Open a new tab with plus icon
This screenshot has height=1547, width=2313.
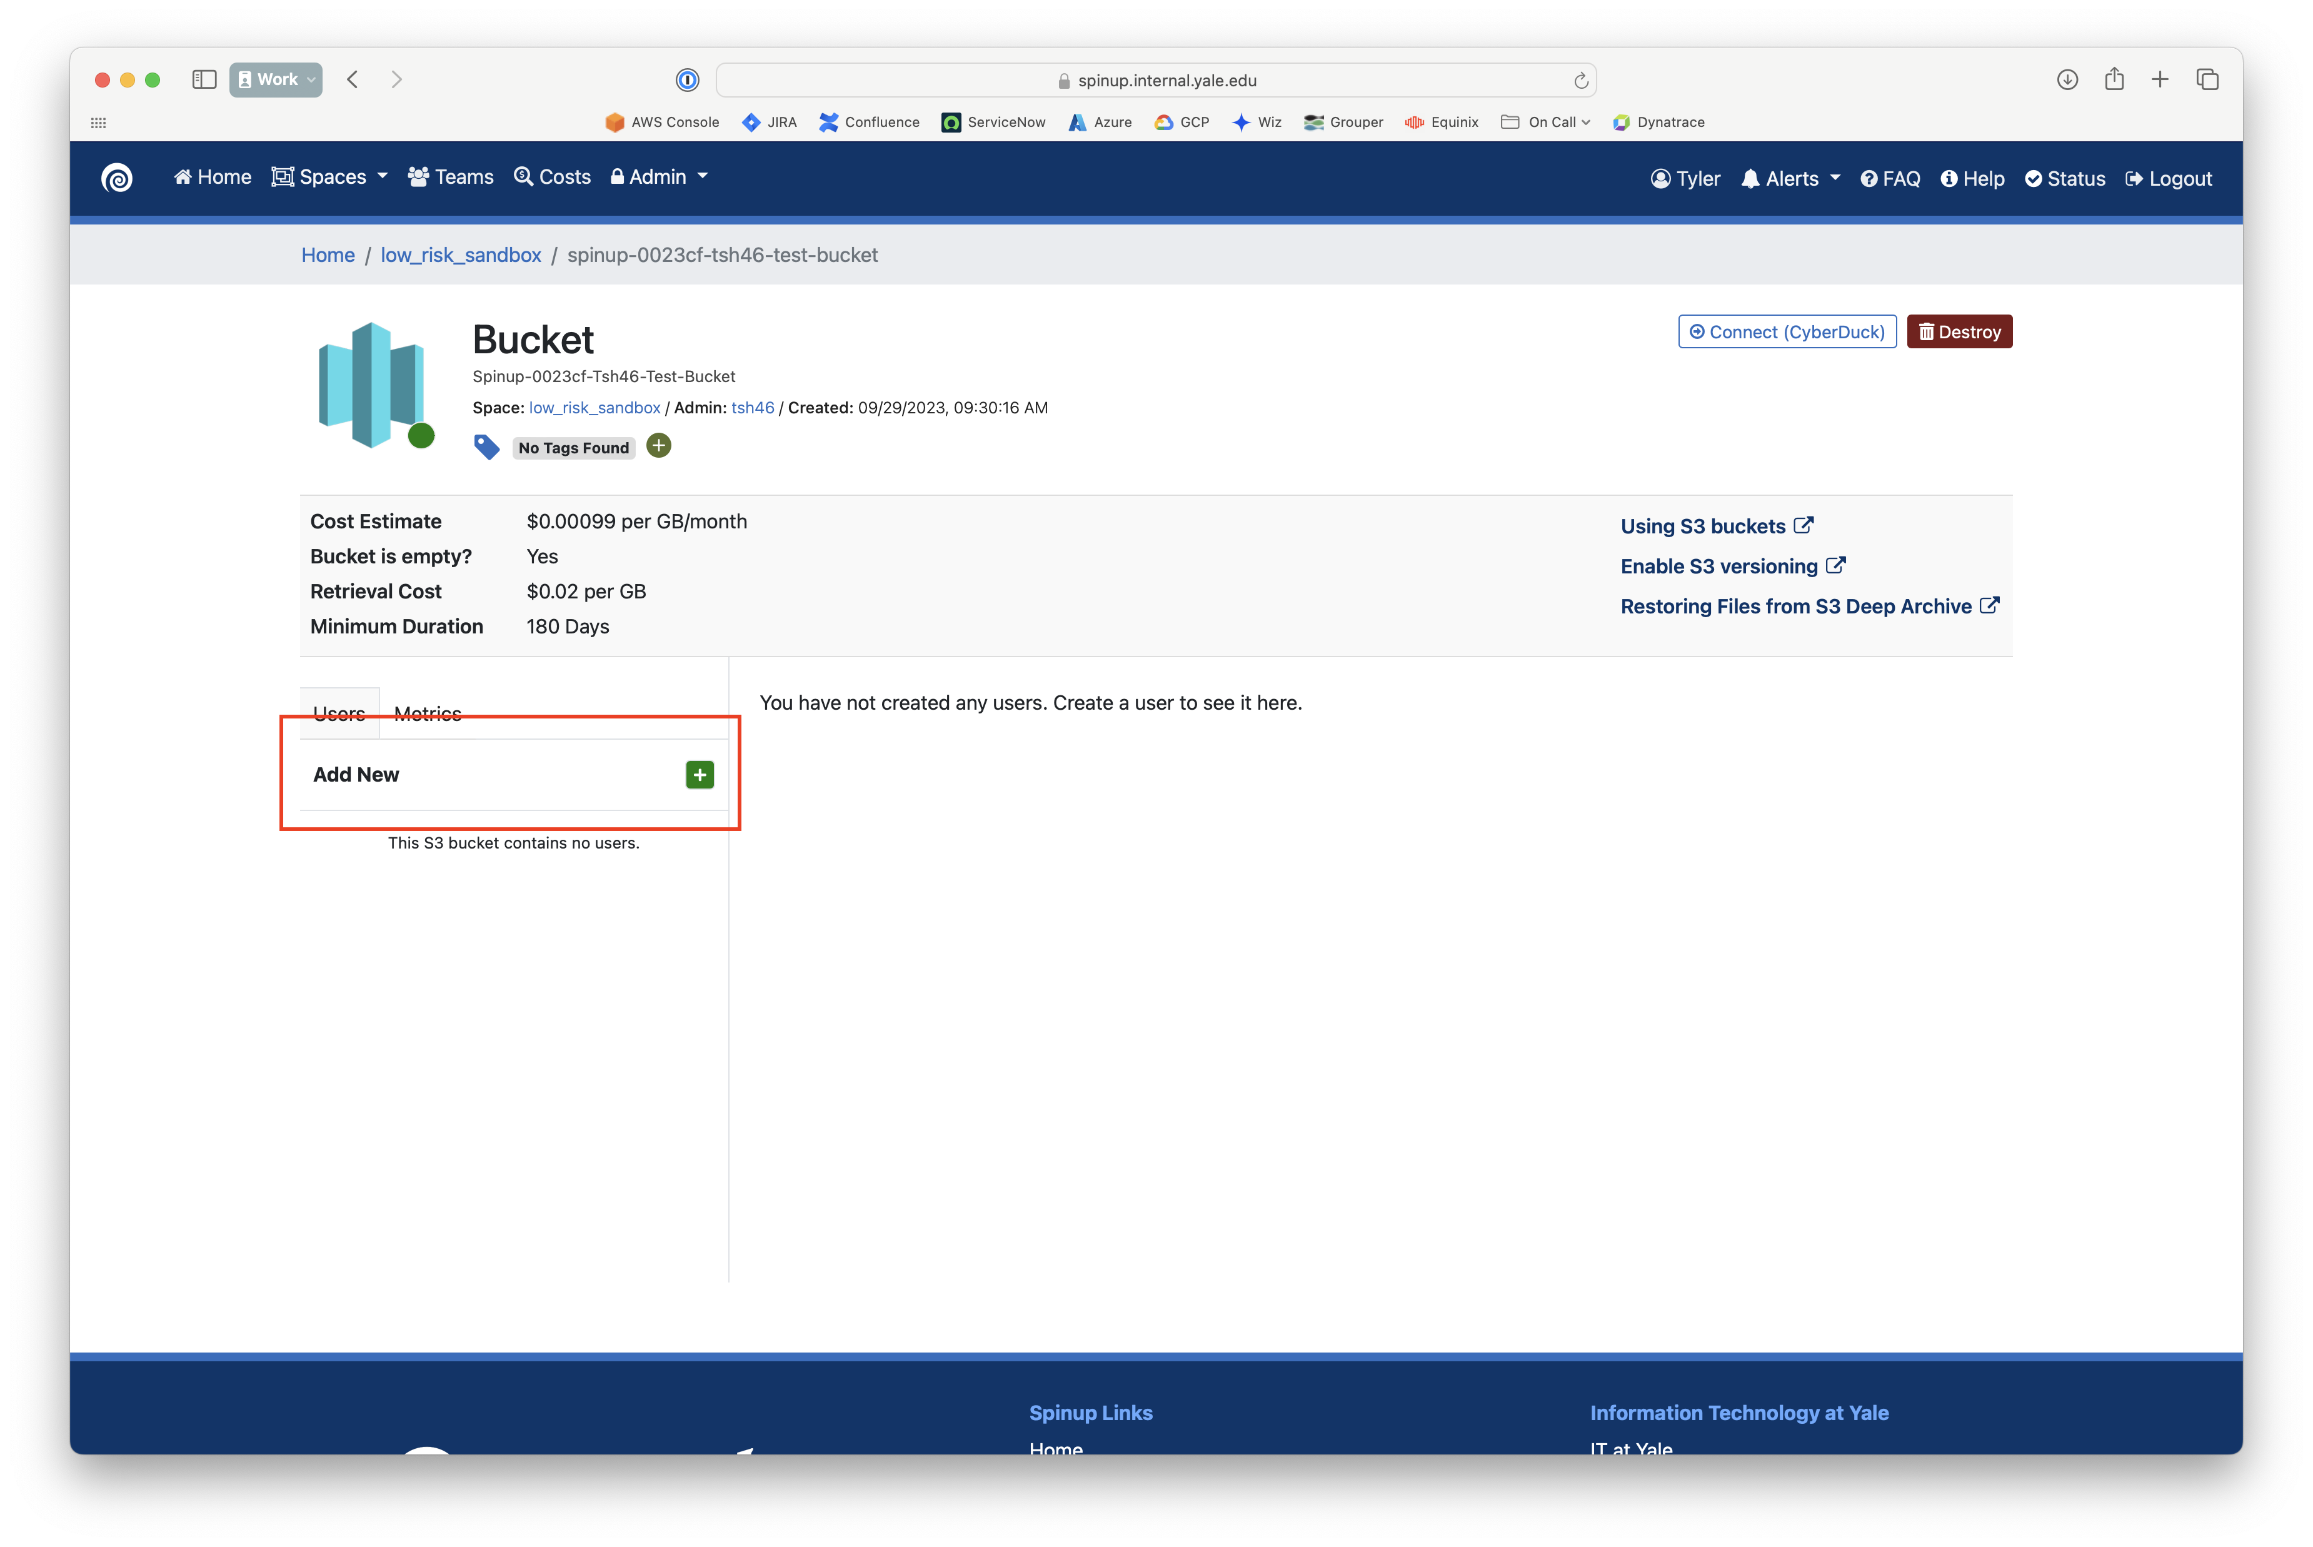2160,80
